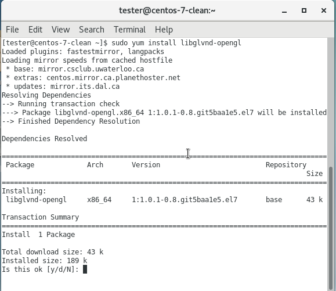Open the Terminal menu
The image size is (336, 291).
click(129, 30)
